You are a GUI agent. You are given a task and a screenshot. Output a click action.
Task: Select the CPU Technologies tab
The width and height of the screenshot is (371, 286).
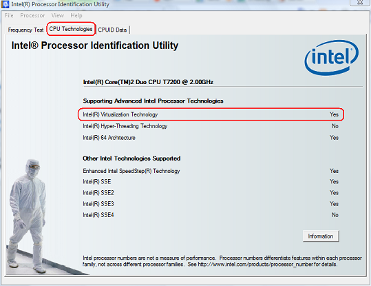(71, 29)
